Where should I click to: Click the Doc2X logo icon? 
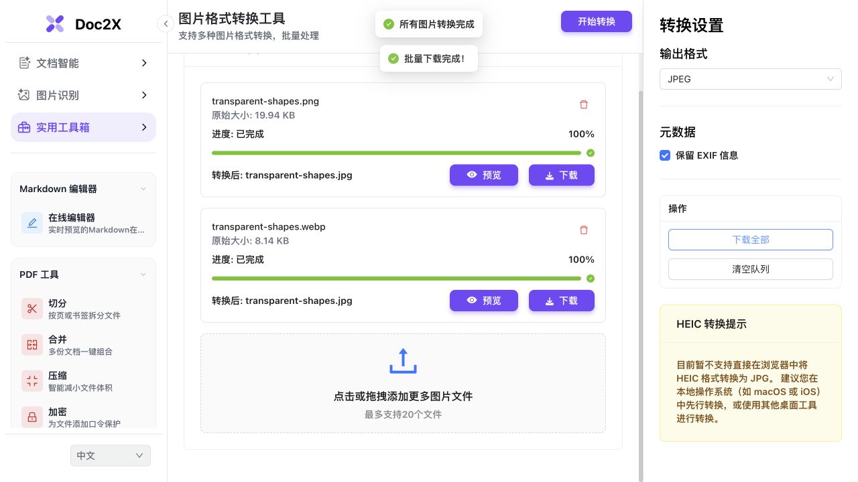(x=55, y=24)
